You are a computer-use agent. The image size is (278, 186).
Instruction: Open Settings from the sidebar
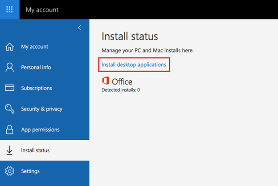click(45, 171)
